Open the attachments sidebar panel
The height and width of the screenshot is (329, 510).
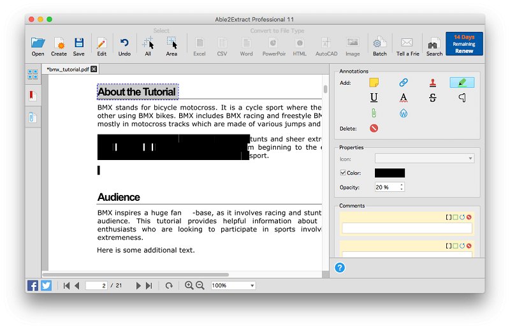(x=33, y=117)
